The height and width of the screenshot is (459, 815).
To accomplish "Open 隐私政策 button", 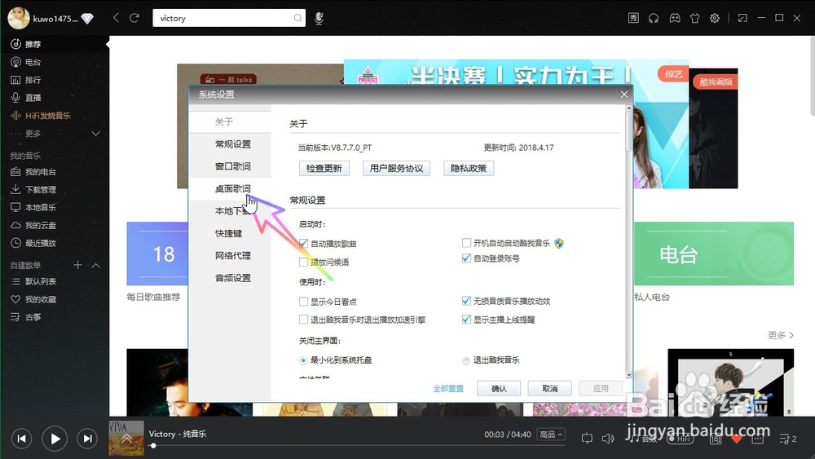I will click(469, 169).
